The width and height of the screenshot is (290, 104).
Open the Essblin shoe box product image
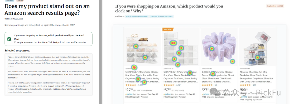(219, 47)
